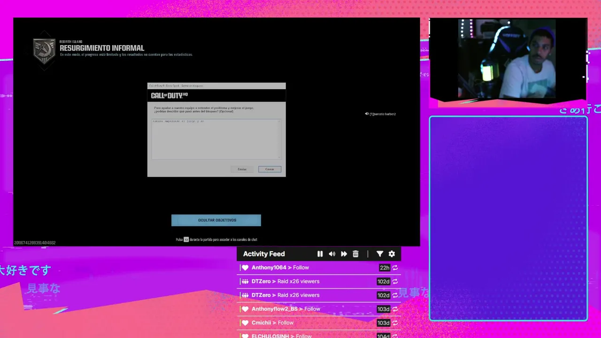
Task: Click the heart icon beside Anthony1064
Action: pos(245,268)
